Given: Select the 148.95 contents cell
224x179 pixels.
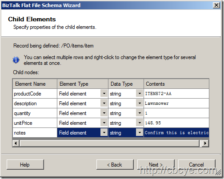Looking at the screenshot, I should (x=176, y=123).
